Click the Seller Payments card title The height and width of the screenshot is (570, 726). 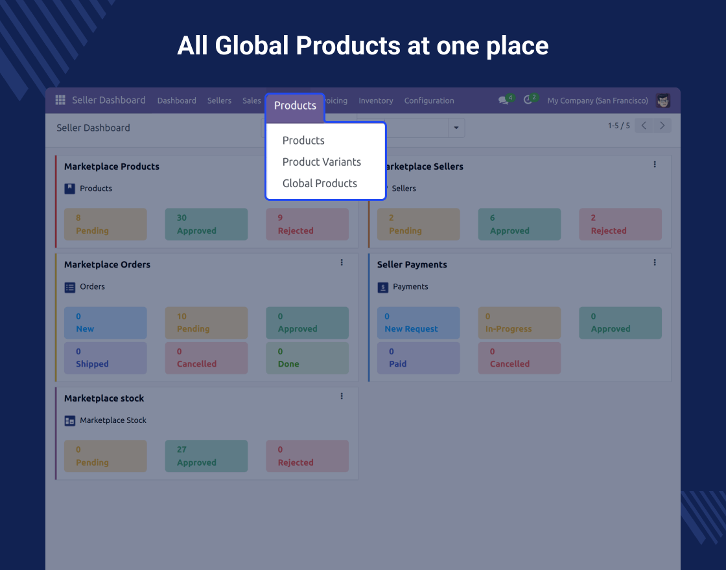coord(412,265)
